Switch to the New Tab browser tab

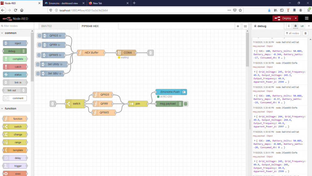109,3
